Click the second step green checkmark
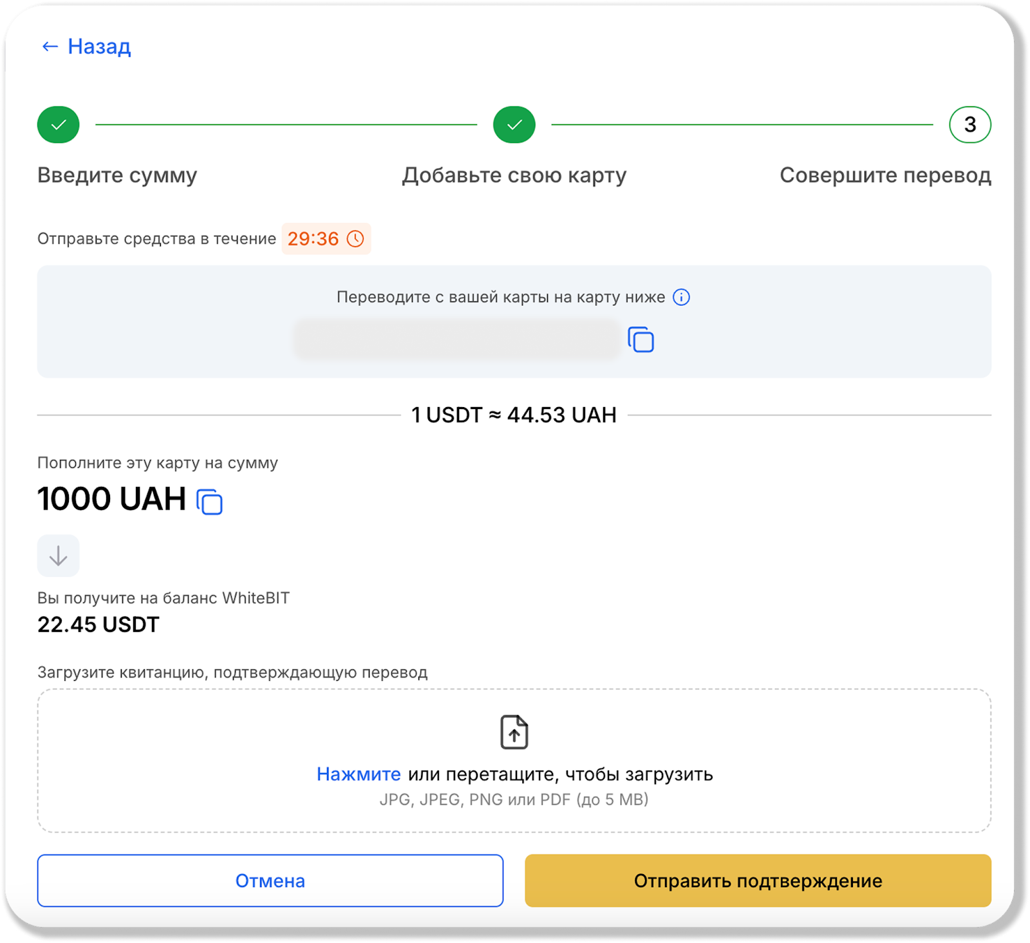 (x=514, y=124)
